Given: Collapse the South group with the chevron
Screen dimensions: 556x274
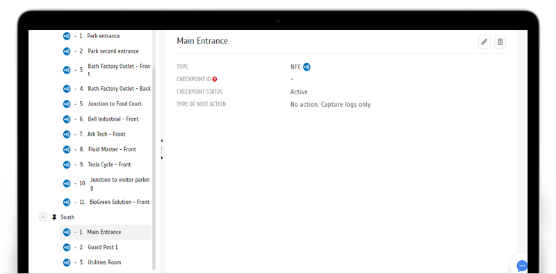Looking at the screenshot, I should point(43,217).
